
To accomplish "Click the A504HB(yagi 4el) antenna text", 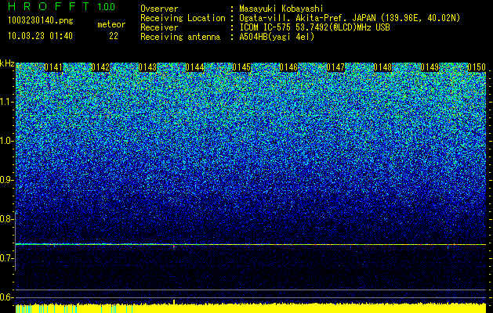I will (277, 37).
